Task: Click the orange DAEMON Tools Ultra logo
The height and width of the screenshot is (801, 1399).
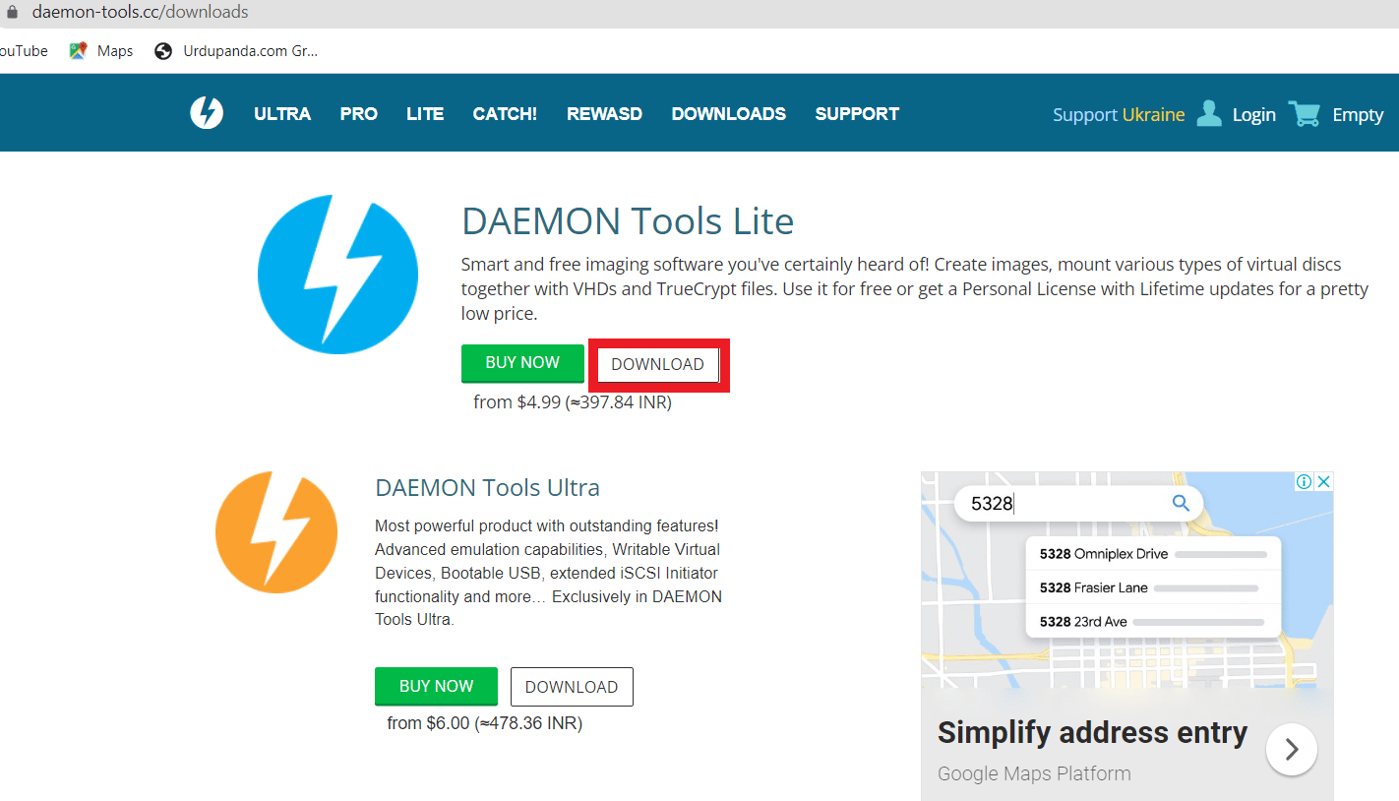Action: tap(276, 532)
